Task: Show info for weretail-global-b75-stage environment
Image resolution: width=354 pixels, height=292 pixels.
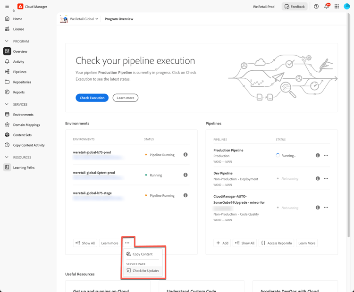Action: pyautogui.click(x=185, y=195)
